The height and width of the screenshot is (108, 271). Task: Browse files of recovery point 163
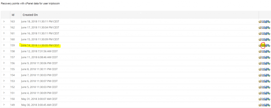pyautogui.click(x=260, y=22)
